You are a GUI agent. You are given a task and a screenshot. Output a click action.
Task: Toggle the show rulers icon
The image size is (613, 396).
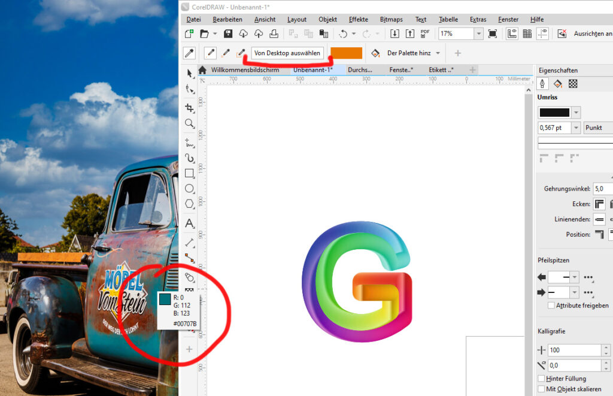[512, 34]
